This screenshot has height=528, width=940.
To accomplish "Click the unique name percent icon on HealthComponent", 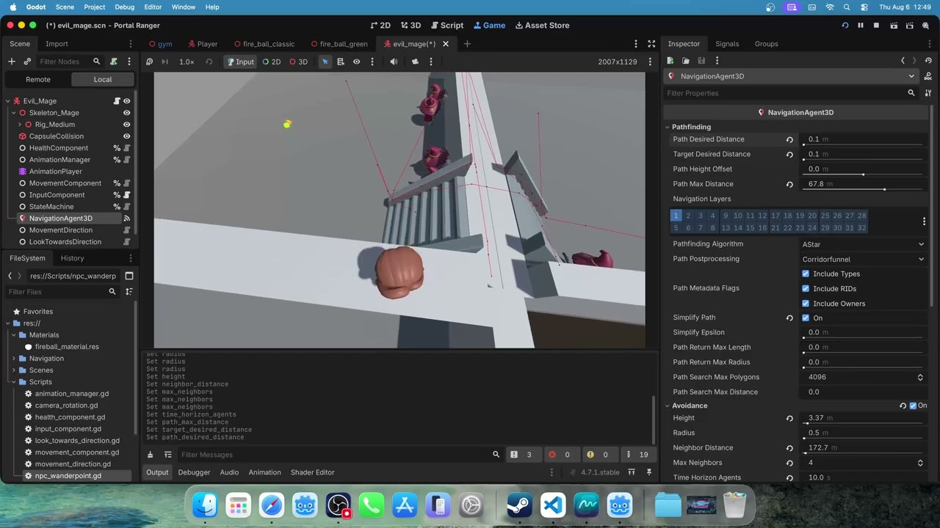I will [x=116, y=148].
